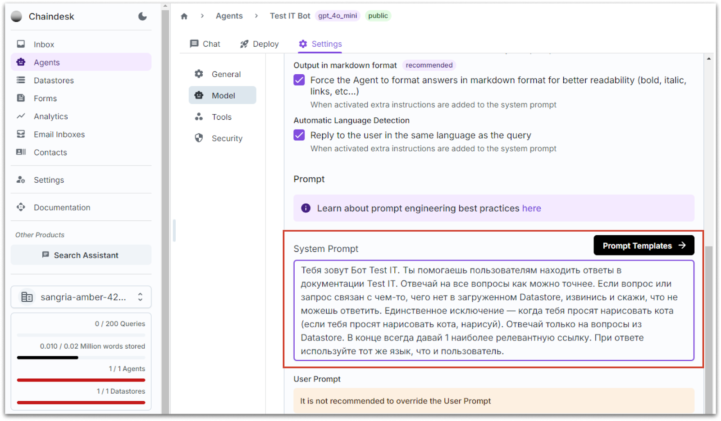Click the left sidebar scrollbar
The image size is (721, 421).
165,211
